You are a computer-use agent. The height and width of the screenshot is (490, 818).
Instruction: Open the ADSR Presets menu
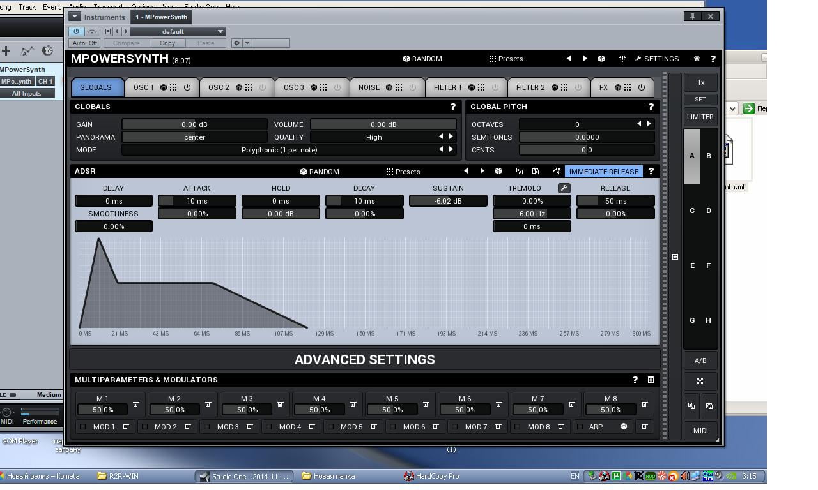403,172
